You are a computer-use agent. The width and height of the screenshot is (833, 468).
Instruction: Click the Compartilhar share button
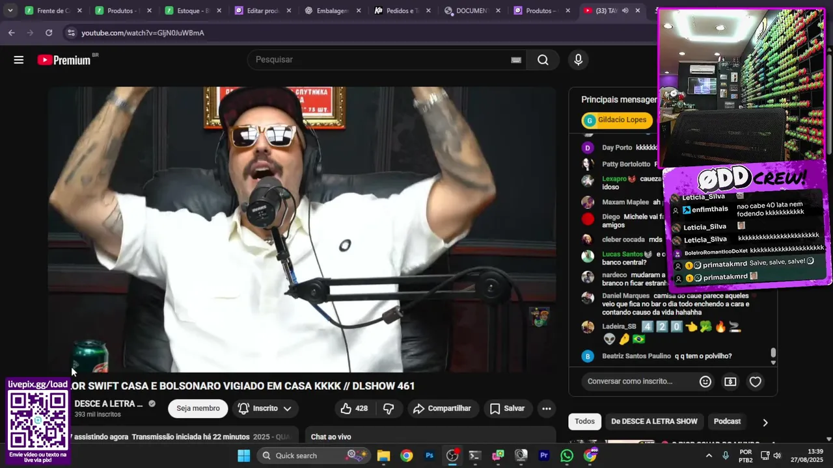point(442,408)
